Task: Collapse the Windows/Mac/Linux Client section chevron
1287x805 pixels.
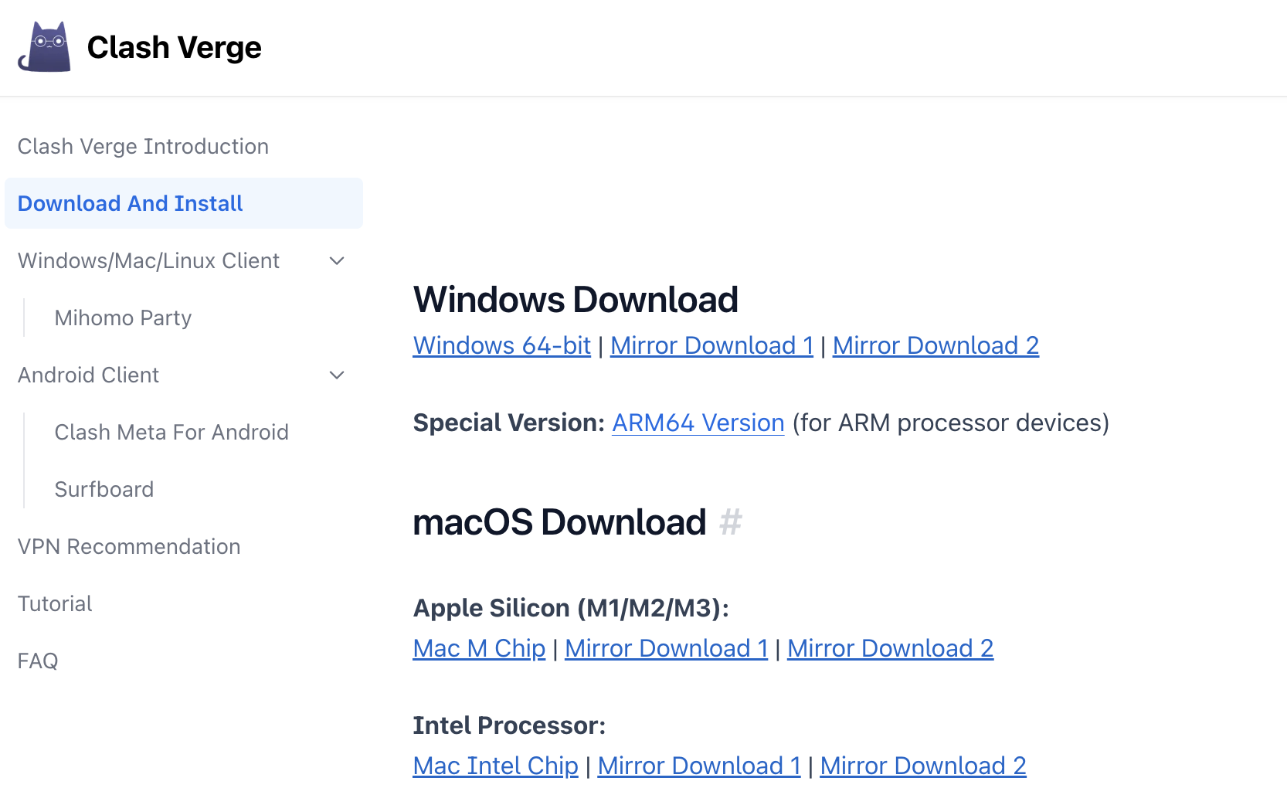Action: 337,261
